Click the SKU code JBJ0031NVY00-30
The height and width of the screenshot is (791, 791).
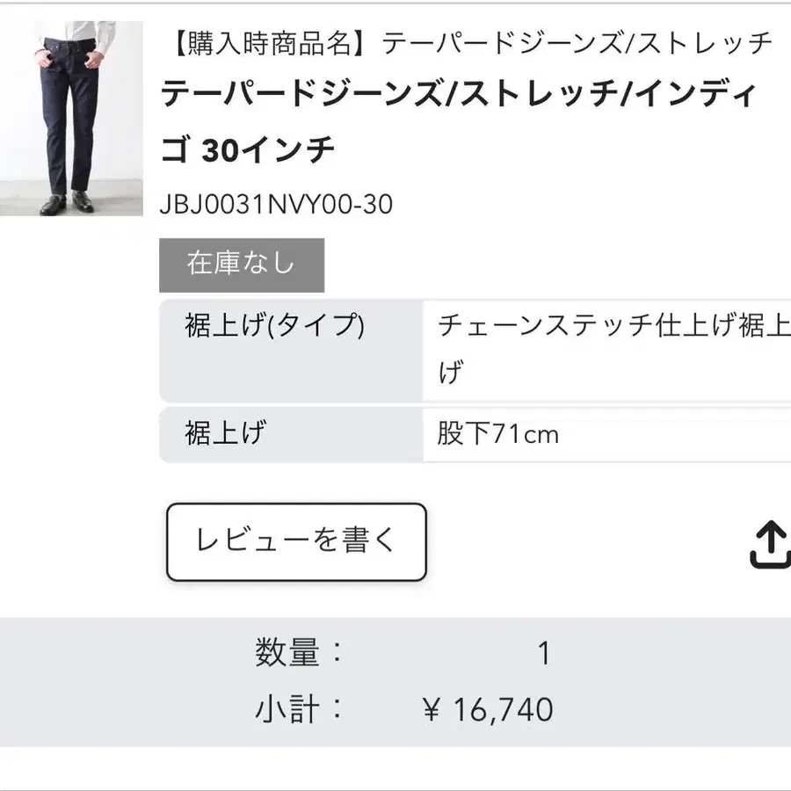click(275, 205)
